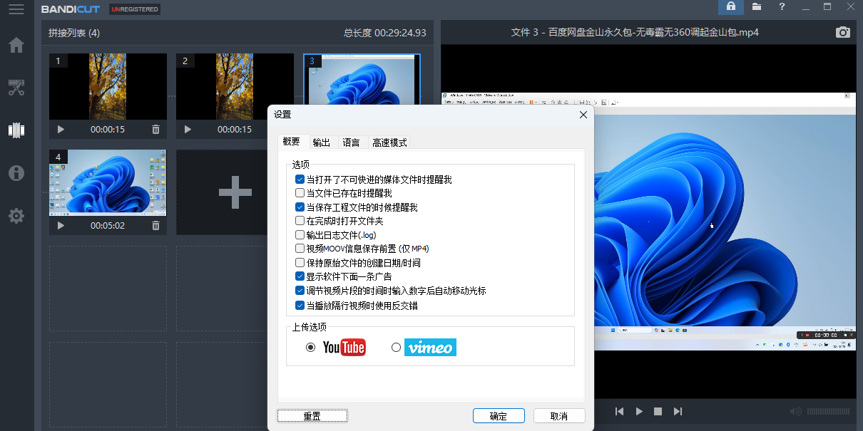863x431 pixels.
Task: Open the hamburger menu at top left
Action: pyautogui.click(x=16, y=10)
